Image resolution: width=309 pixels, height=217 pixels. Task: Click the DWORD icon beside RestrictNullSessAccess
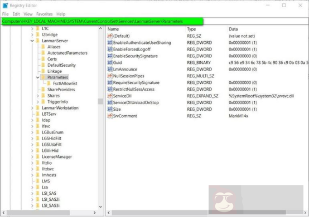110,89
